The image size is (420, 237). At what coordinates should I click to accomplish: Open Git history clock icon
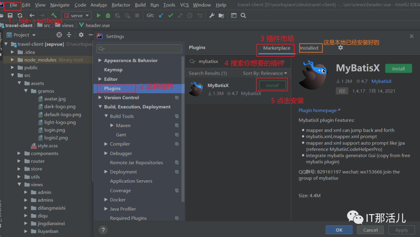tap(190, 16)
